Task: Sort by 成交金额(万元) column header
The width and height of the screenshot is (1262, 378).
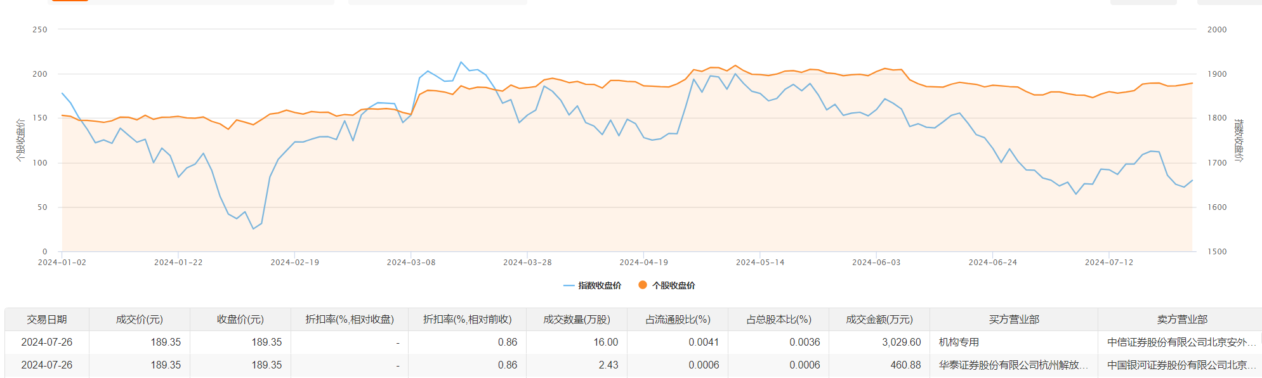Action: coord(879,320)
